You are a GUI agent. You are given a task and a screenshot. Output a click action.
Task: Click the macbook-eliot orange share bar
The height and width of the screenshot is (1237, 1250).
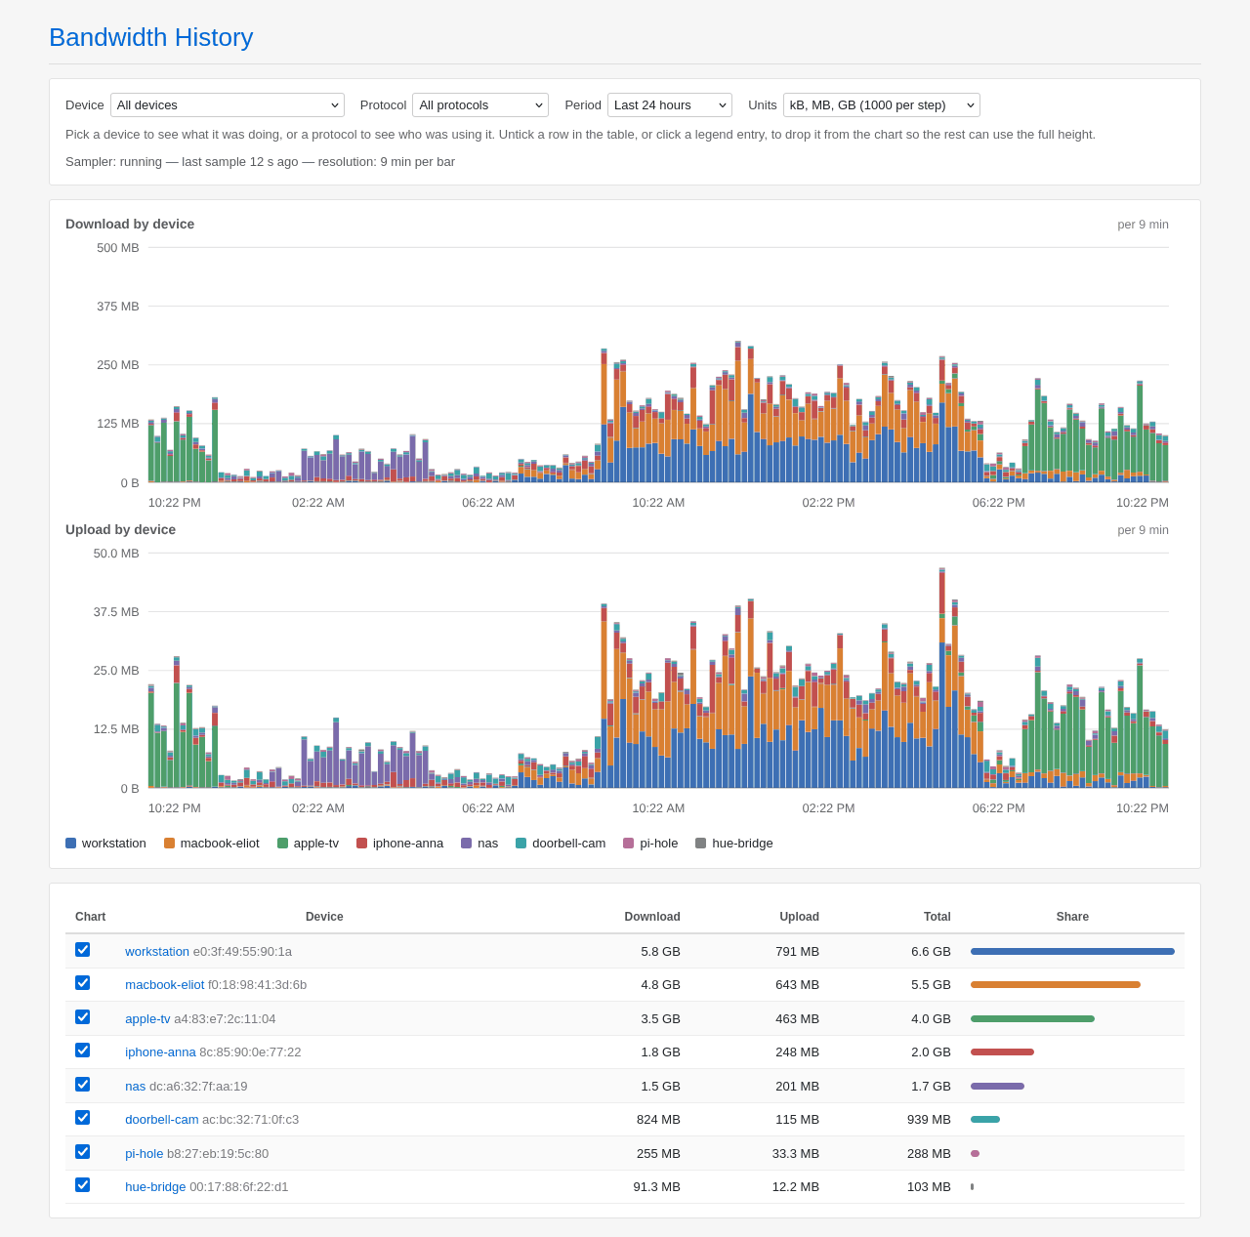pyautogui.click(x=1056, y=984)
